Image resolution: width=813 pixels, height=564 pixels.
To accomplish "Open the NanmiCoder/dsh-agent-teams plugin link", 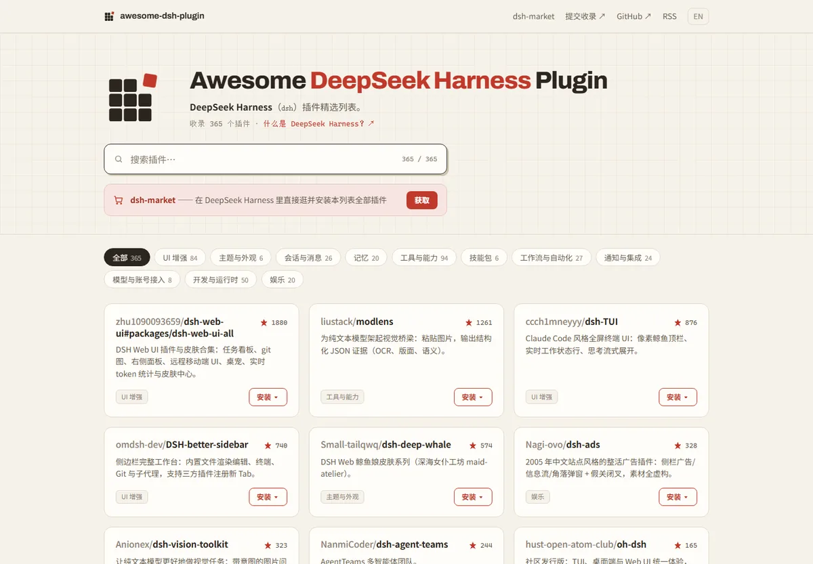I will [x=384, y=544].
